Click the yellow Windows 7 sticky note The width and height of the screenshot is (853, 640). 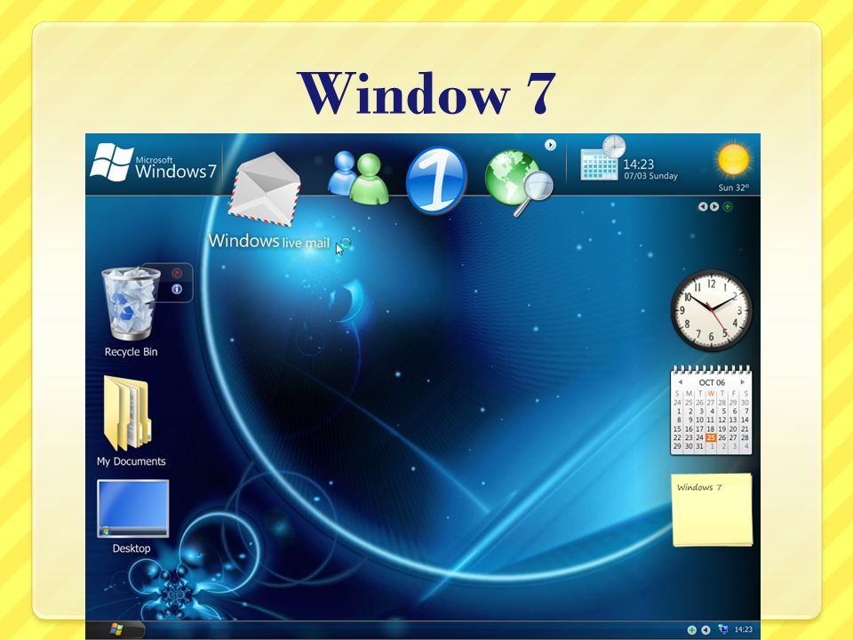pos(713,510)
